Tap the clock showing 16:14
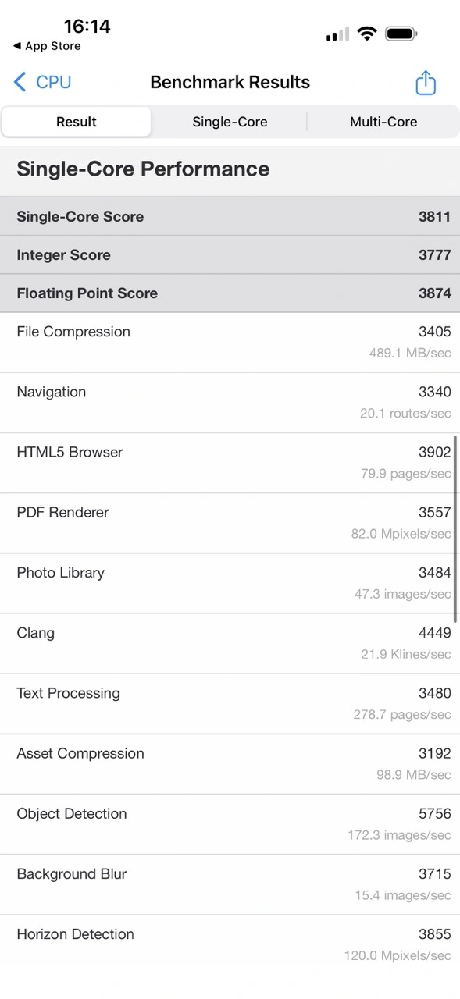Viewport: 460px width, 999px height. [x=87, y=26]
